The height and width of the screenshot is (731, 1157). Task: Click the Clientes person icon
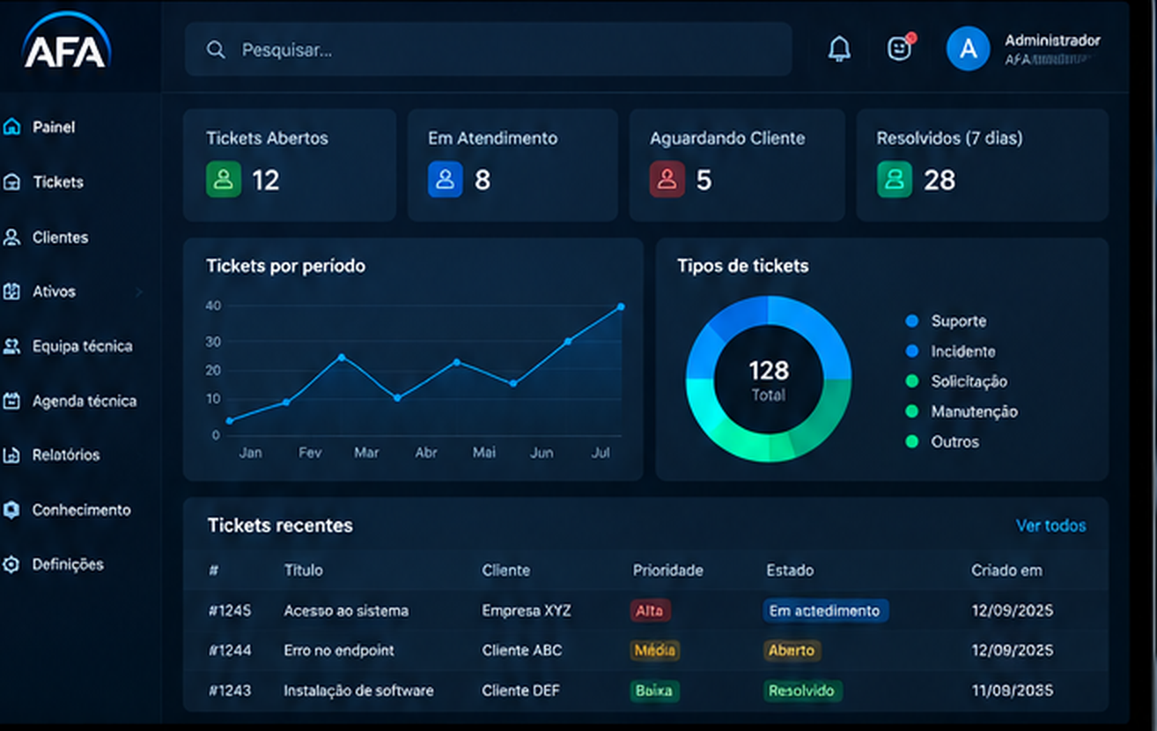click(x=11, y=237)
